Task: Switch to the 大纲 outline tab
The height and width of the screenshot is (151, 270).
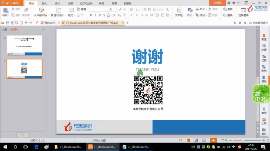Action: [x=5, y=30]
